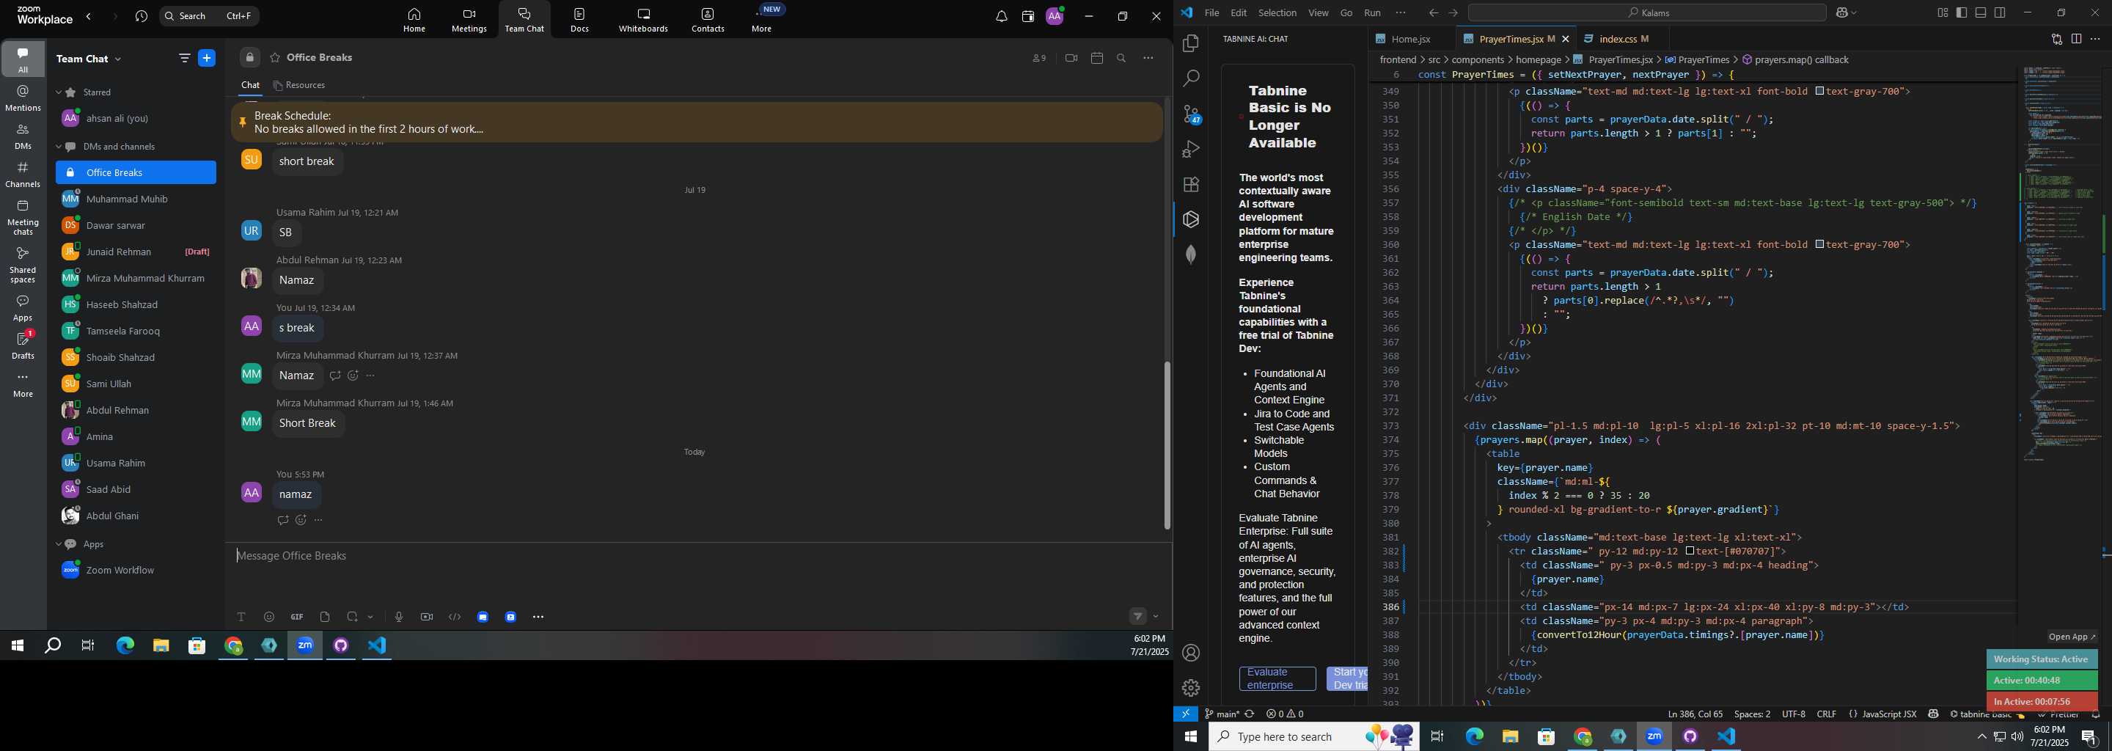Insert an emoji in the message box

tap(269, 617)
